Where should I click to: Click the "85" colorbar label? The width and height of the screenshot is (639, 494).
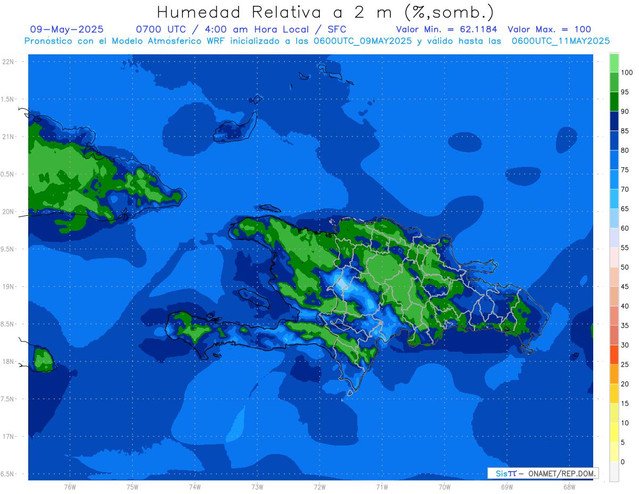pos(625,131)
